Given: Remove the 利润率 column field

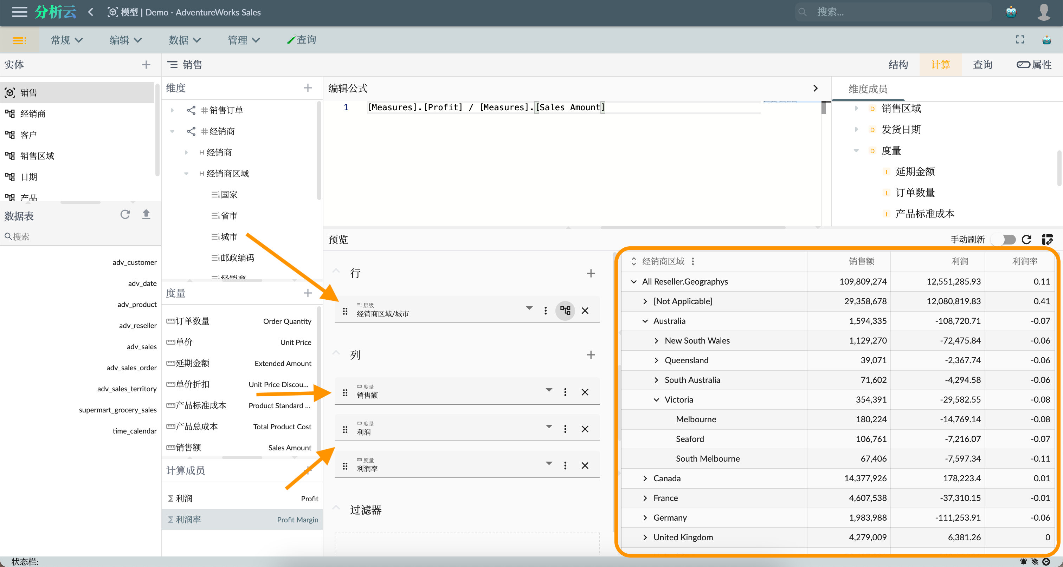Looking at the screenshot, I should [x=585, y=465].
